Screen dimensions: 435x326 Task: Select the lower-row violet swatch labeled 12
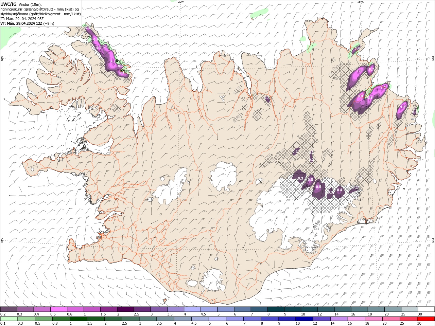tap(321, 319)
